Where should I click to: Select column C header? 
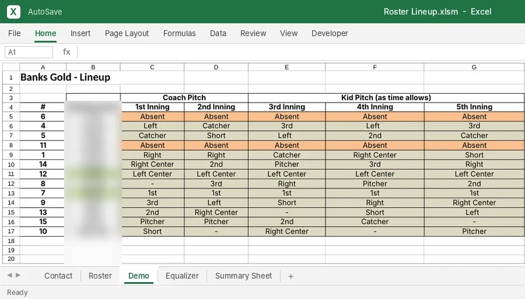[152, 67]
